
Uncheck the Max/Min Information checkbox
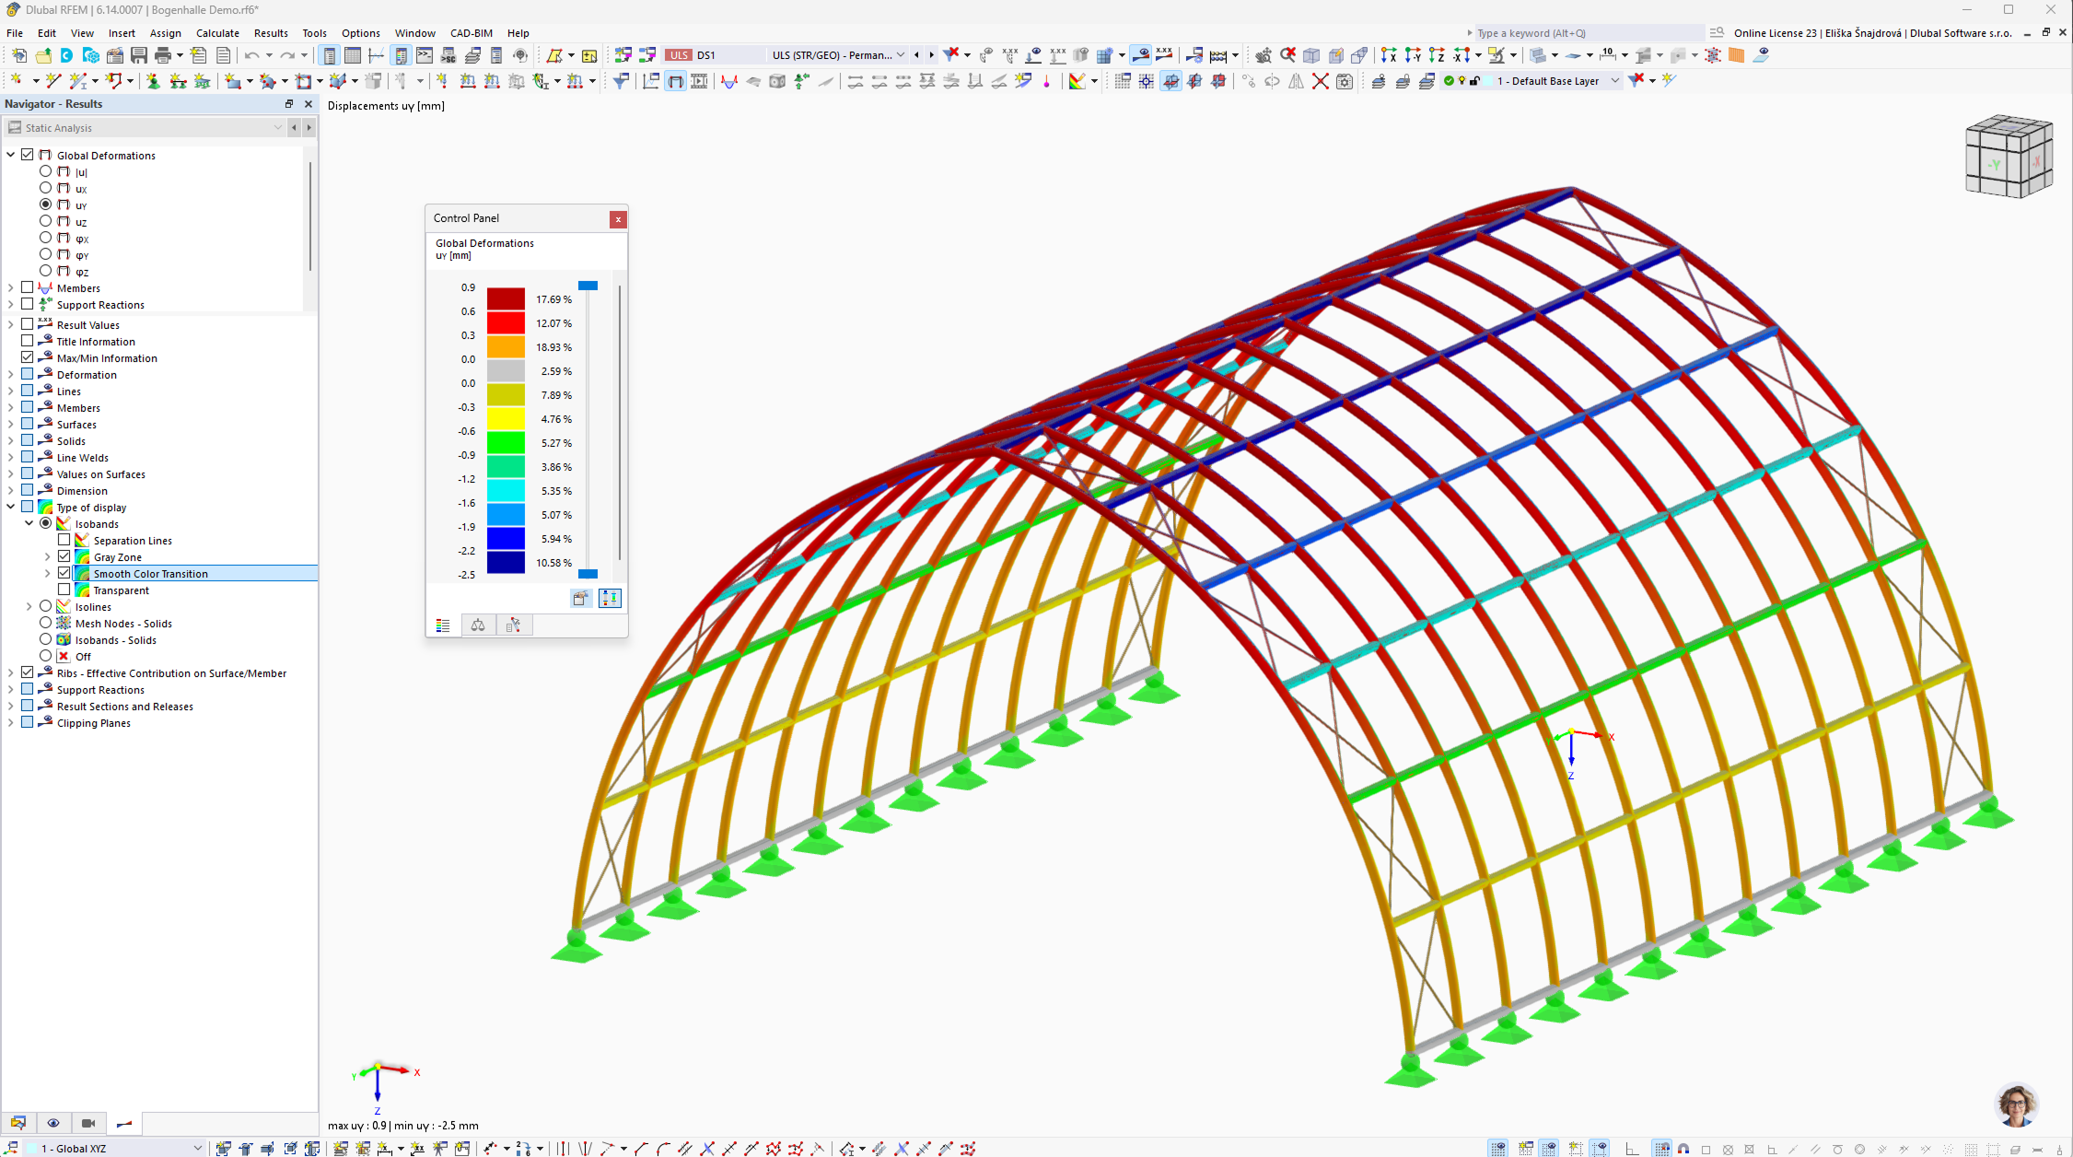[x=28, y=357]
